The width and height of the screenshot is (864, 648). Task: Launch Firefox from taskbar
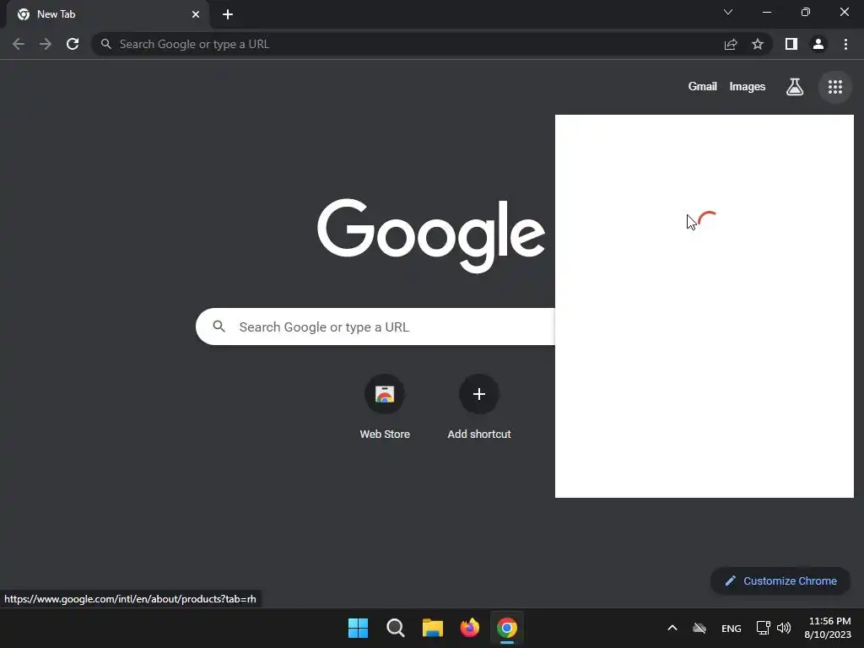click(x=469, y=628)
